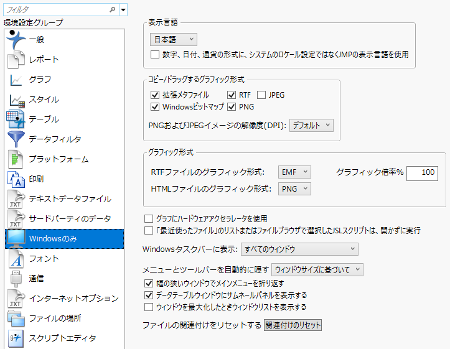This screenshot has height=349, width=450.
Task: Uncheck the RTF copy format checkbox
Action: (x=232, y=95)
